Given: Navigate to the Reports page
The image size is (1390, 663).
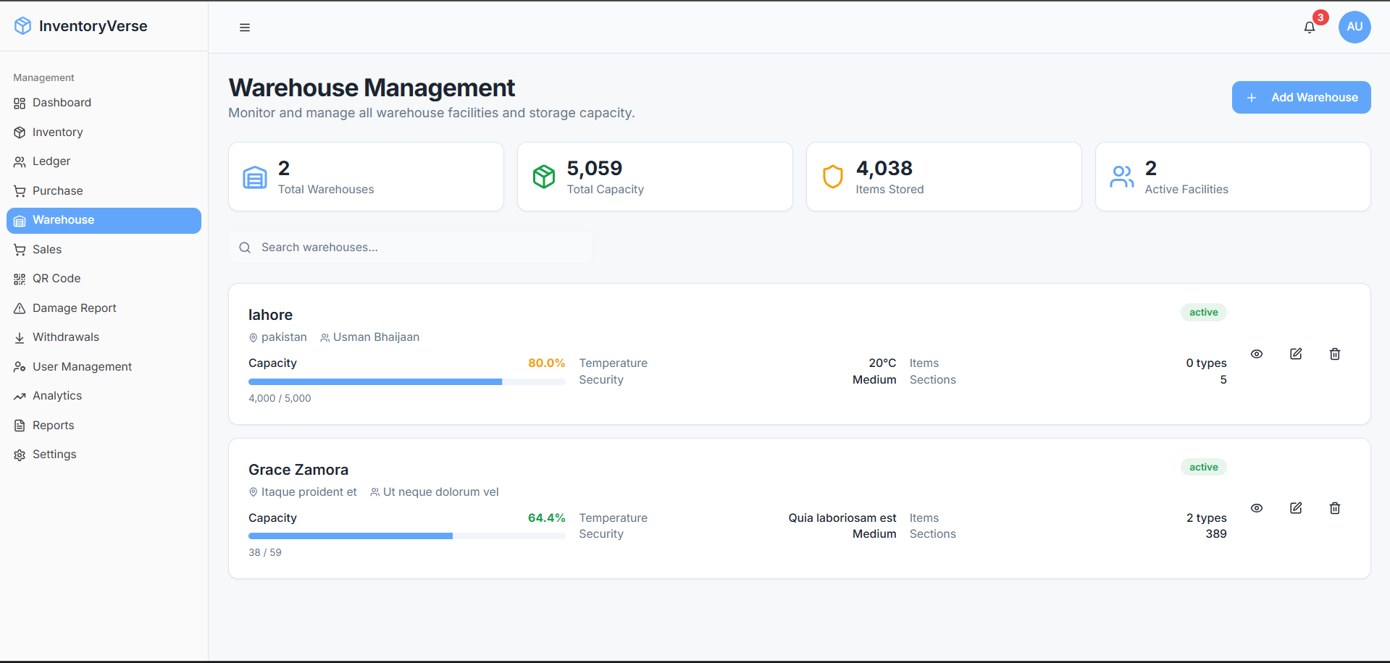Looking at the screenshot, I should tap(53, 425).
